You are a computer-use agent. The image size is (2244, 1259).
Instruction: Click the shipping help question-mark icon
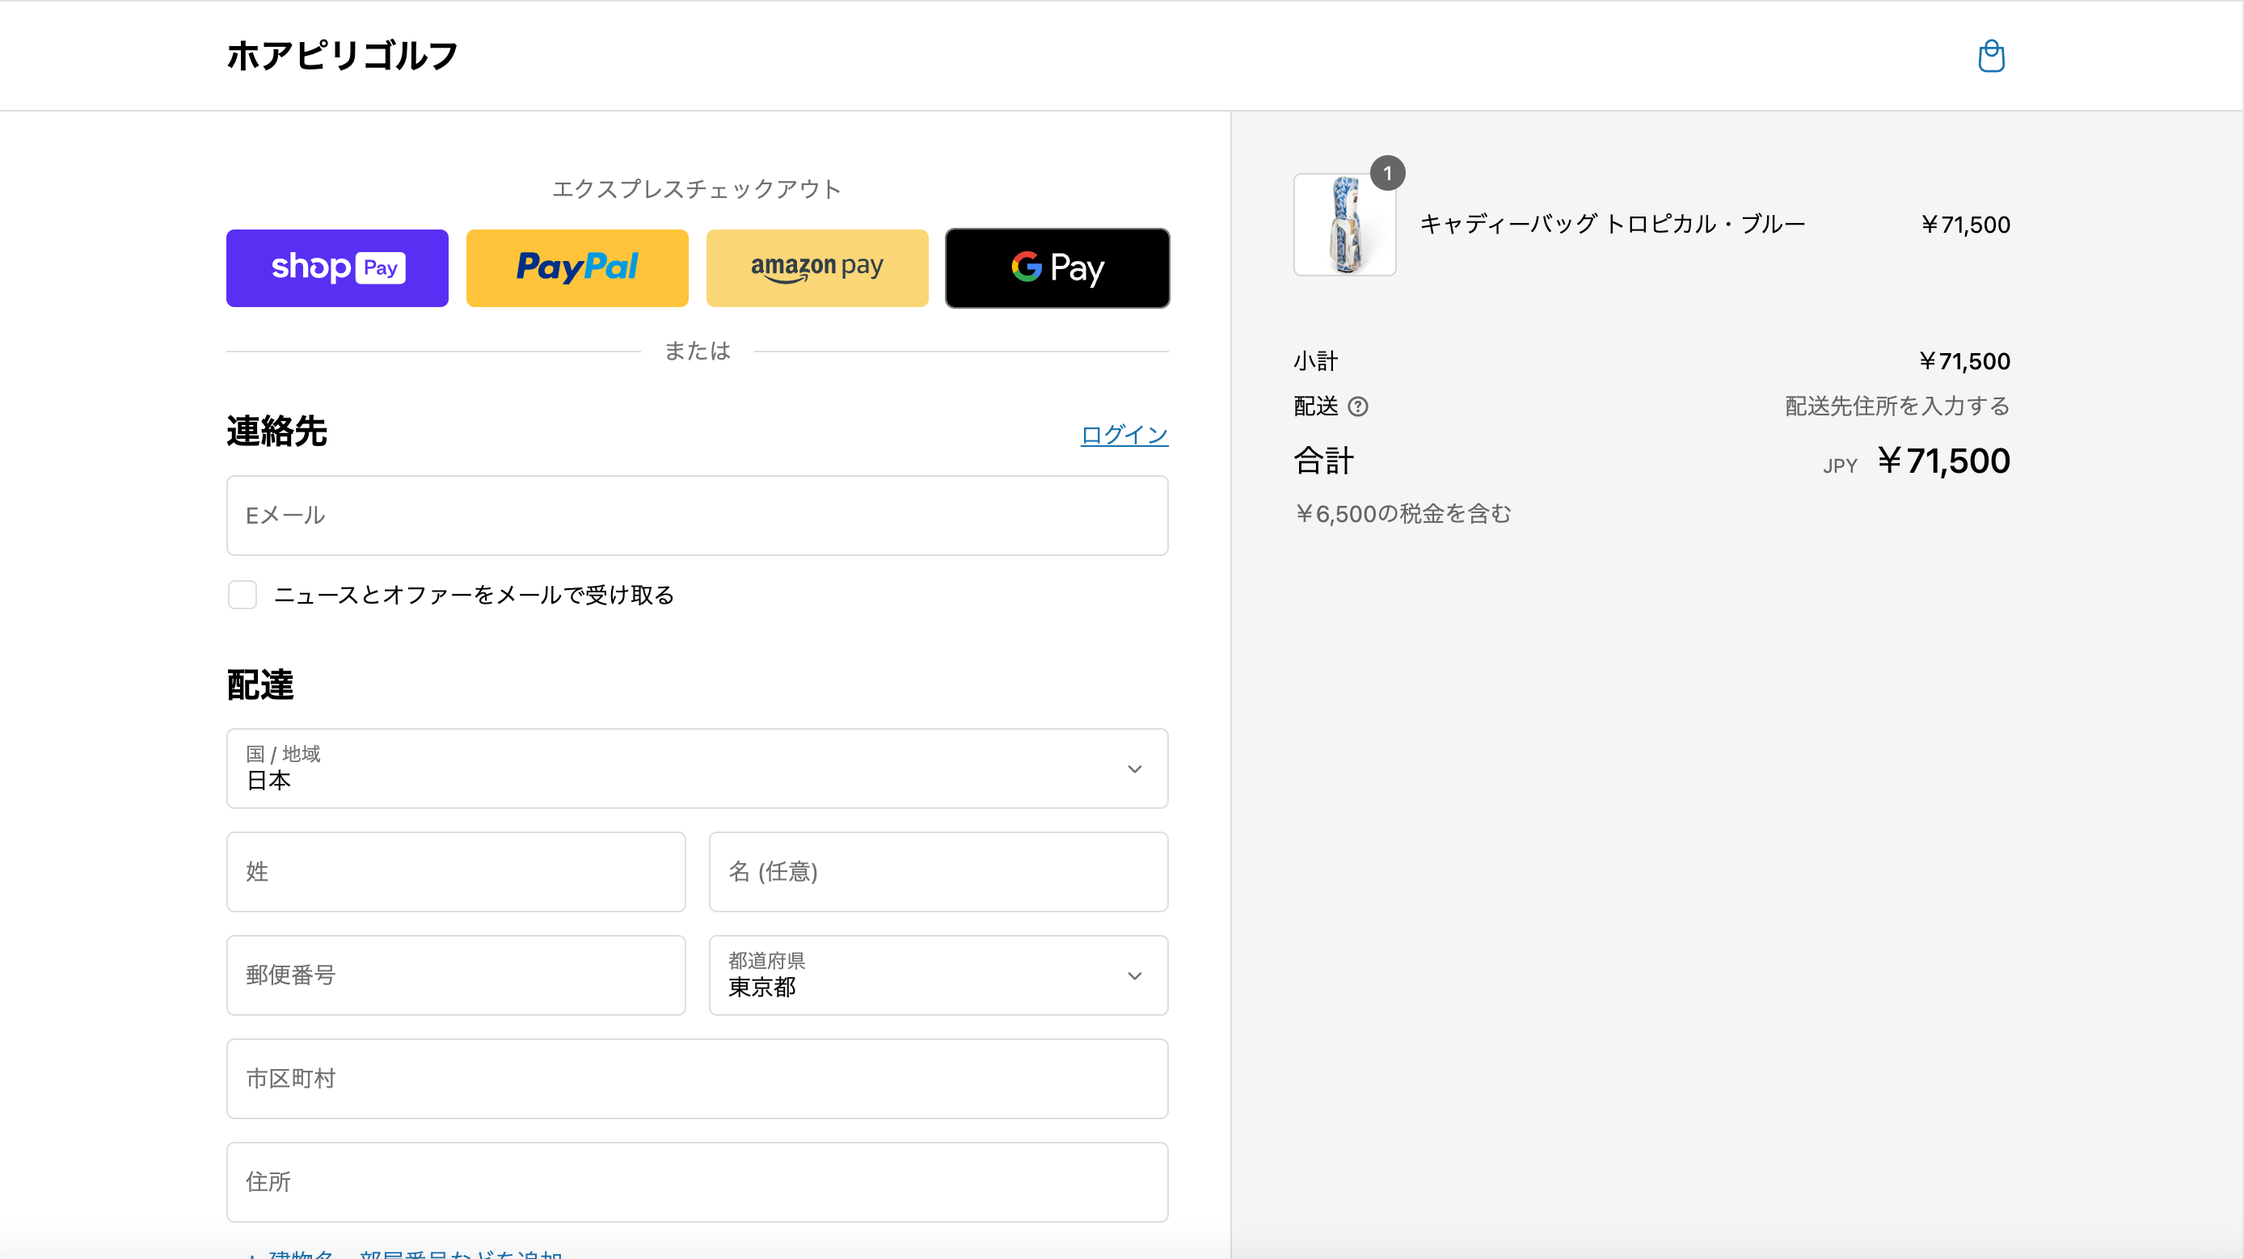coord(1357,406)
